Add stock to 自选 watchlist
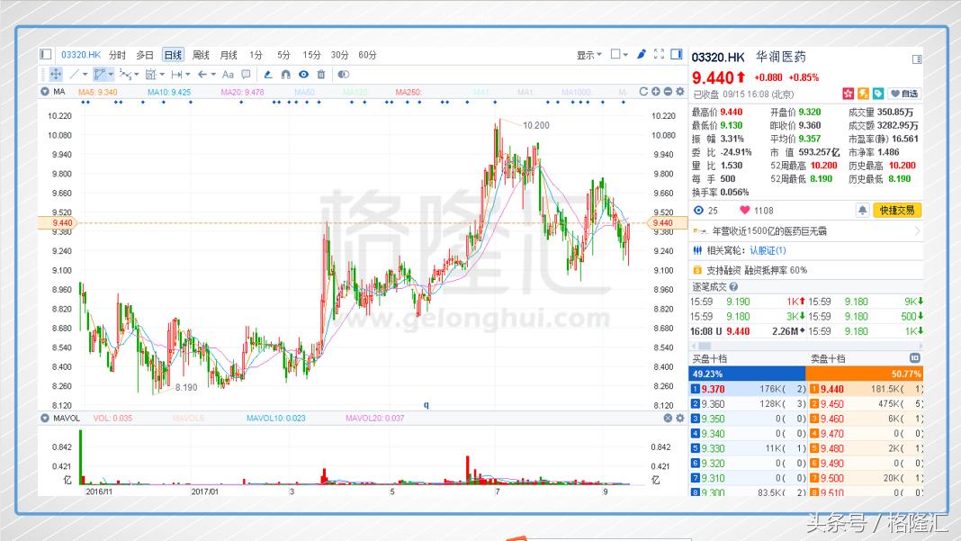 click(x=904, y=94)
